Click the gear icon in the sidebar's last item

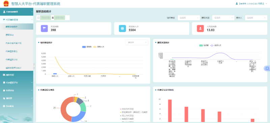tap(4, 106)
